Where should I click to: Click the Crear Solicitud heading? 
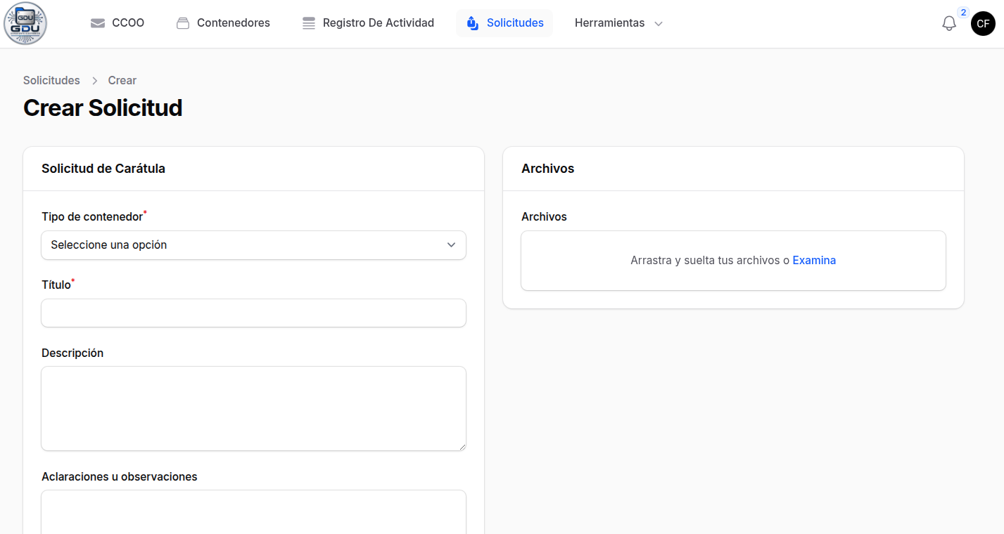point(103,108)
